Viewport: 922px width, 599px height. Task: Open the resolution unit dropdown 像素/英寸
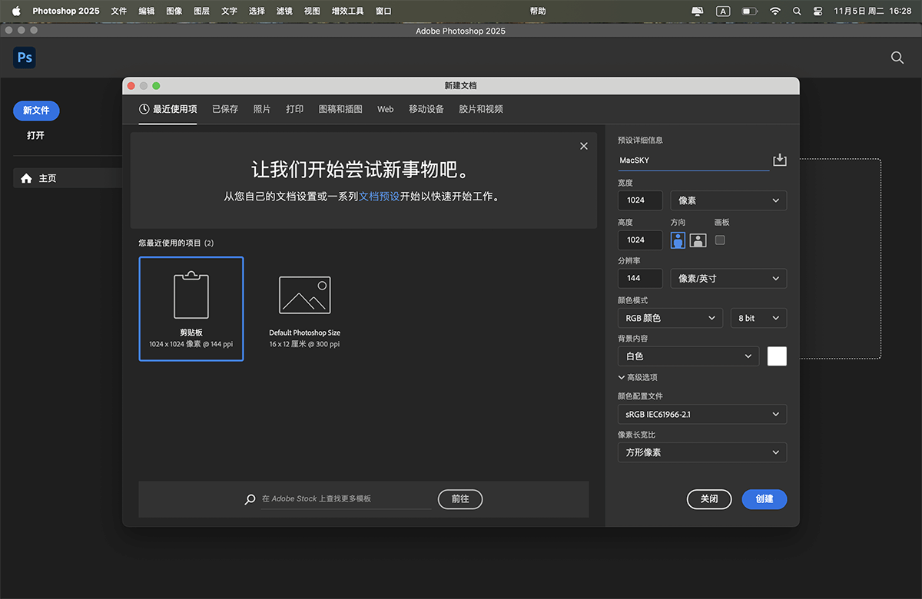(728, 278)
